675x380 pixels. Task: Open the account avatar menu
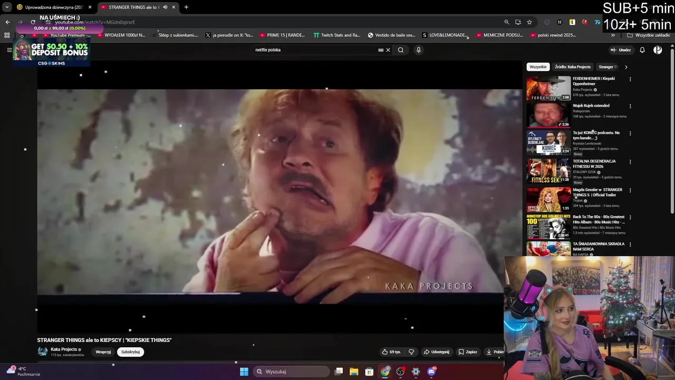pyautogui.click(x=658, y=50)
